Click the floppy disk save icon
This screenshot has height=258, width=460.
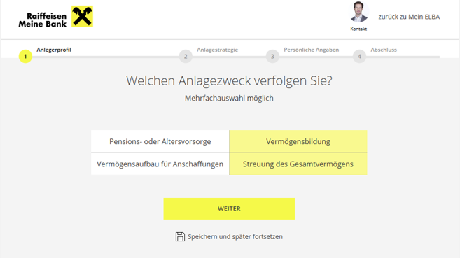point(180,236)
